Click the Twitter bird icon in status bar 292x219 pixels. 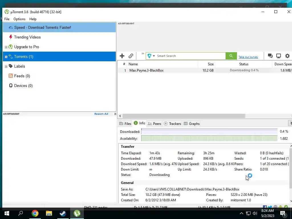click(270, 207)
